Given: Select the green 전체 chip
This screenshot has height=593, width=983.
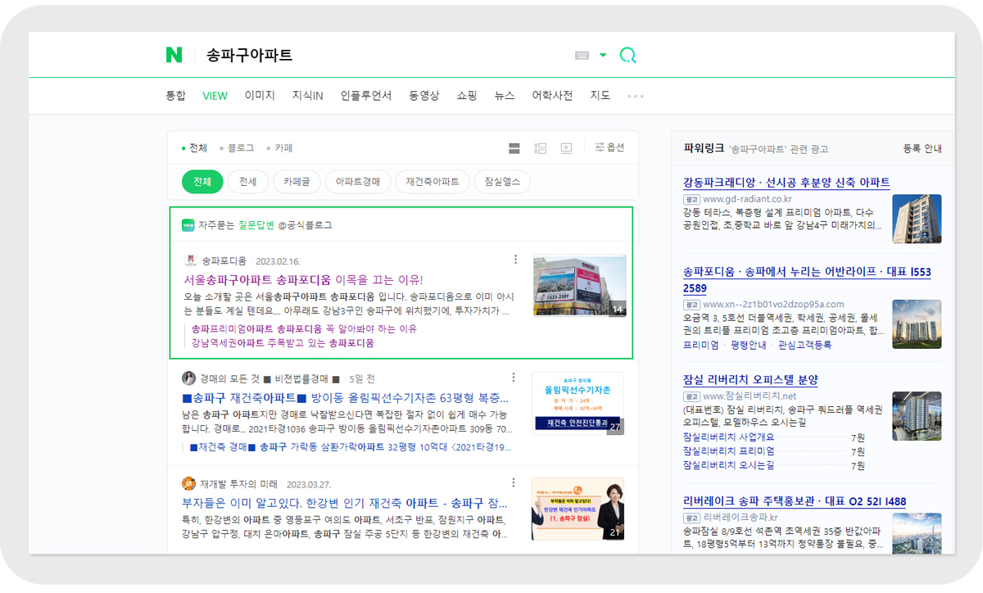Looking at the screenshot, I should [x=202, y=182].
